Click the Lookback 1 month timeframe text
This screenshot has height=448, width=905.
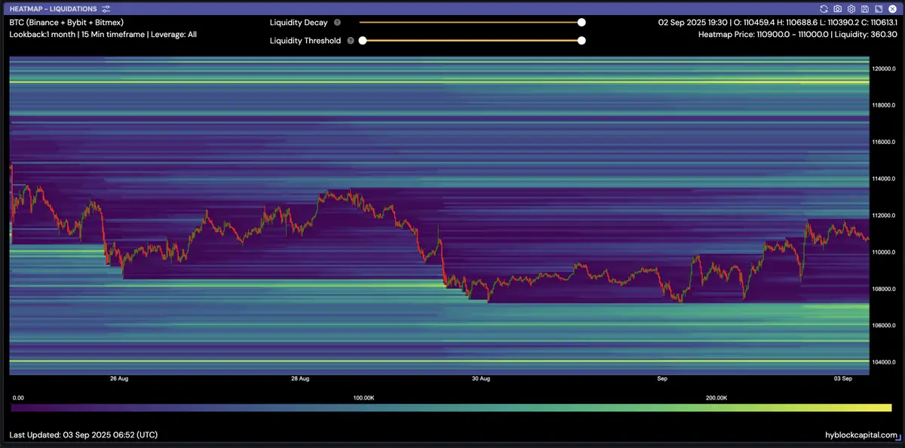(103, 35)
